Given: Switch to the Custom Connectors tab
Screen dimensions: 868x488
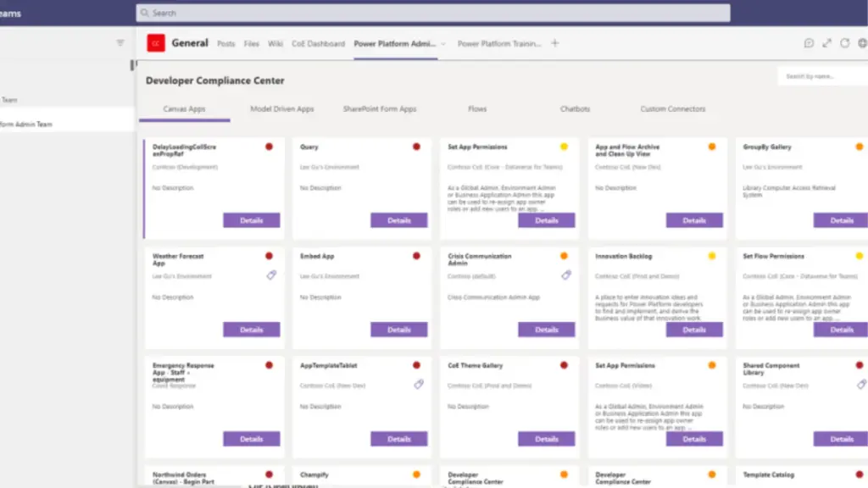Looking at the screenshot, I should (673, 109).
